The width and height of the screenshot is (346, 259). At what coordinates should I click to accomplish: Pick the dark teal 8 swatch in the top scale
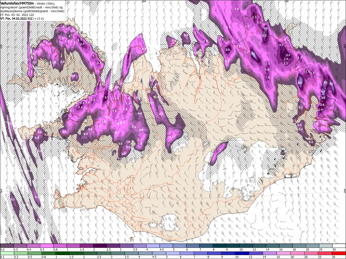[x=219, y=246]
